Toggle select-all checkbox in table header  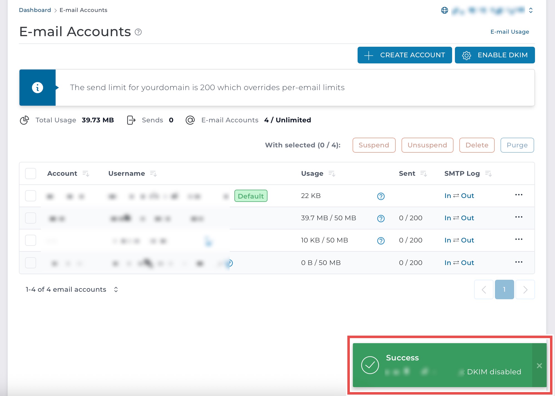[x=31, y=174]
